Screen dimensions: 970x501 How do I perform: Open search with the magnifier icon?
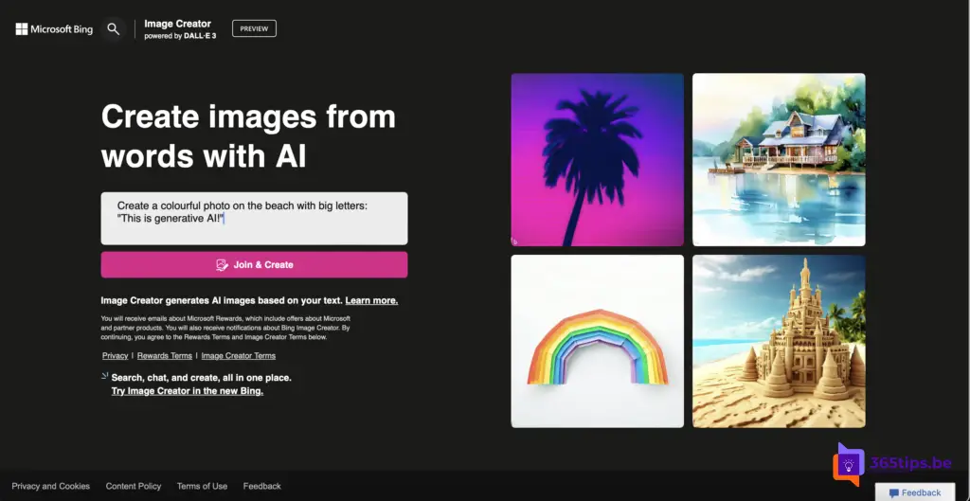click(114, 29)
